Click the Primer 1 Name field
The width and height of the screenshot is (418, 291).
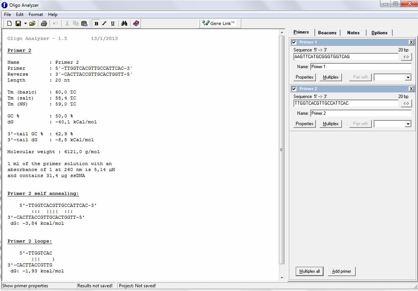click(361, 67)
